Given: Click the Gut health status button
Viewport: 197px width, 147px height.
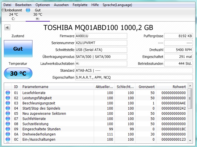Looking at the screenshot, I should tap(18, 49).
